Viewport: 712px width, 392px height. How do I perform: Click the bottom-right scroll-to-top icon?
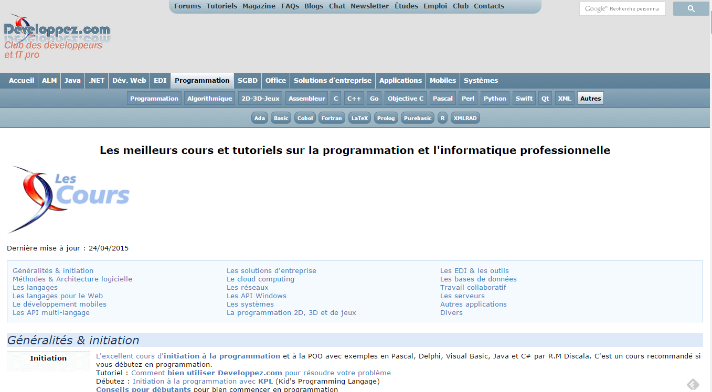point(693,384)
